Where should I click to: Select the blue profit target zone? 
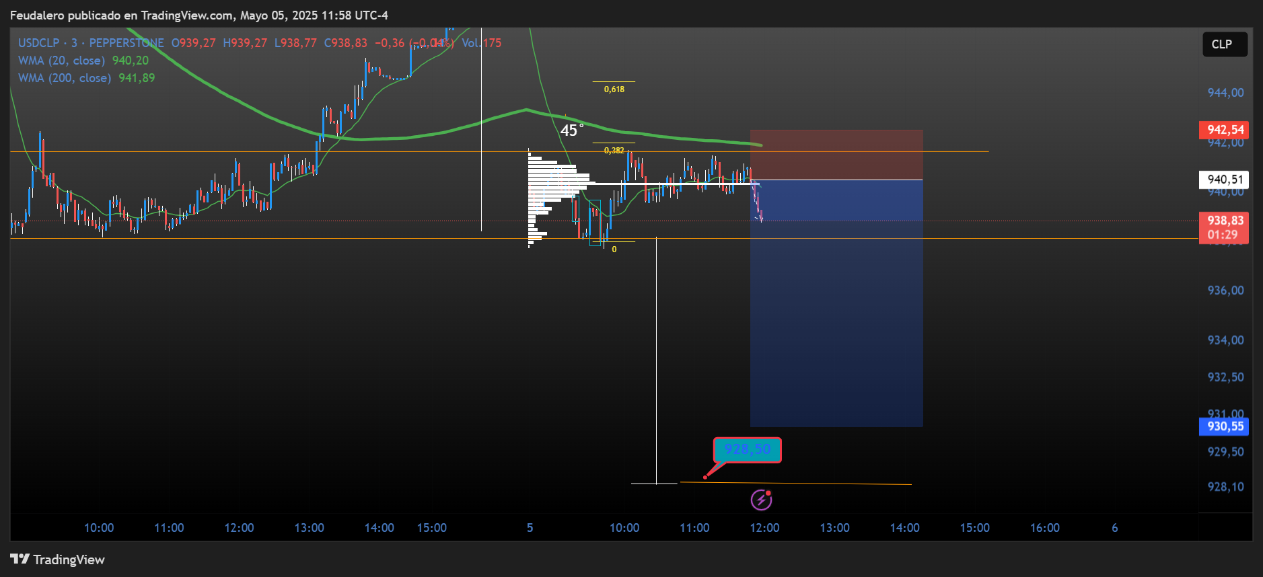(836, 303)
